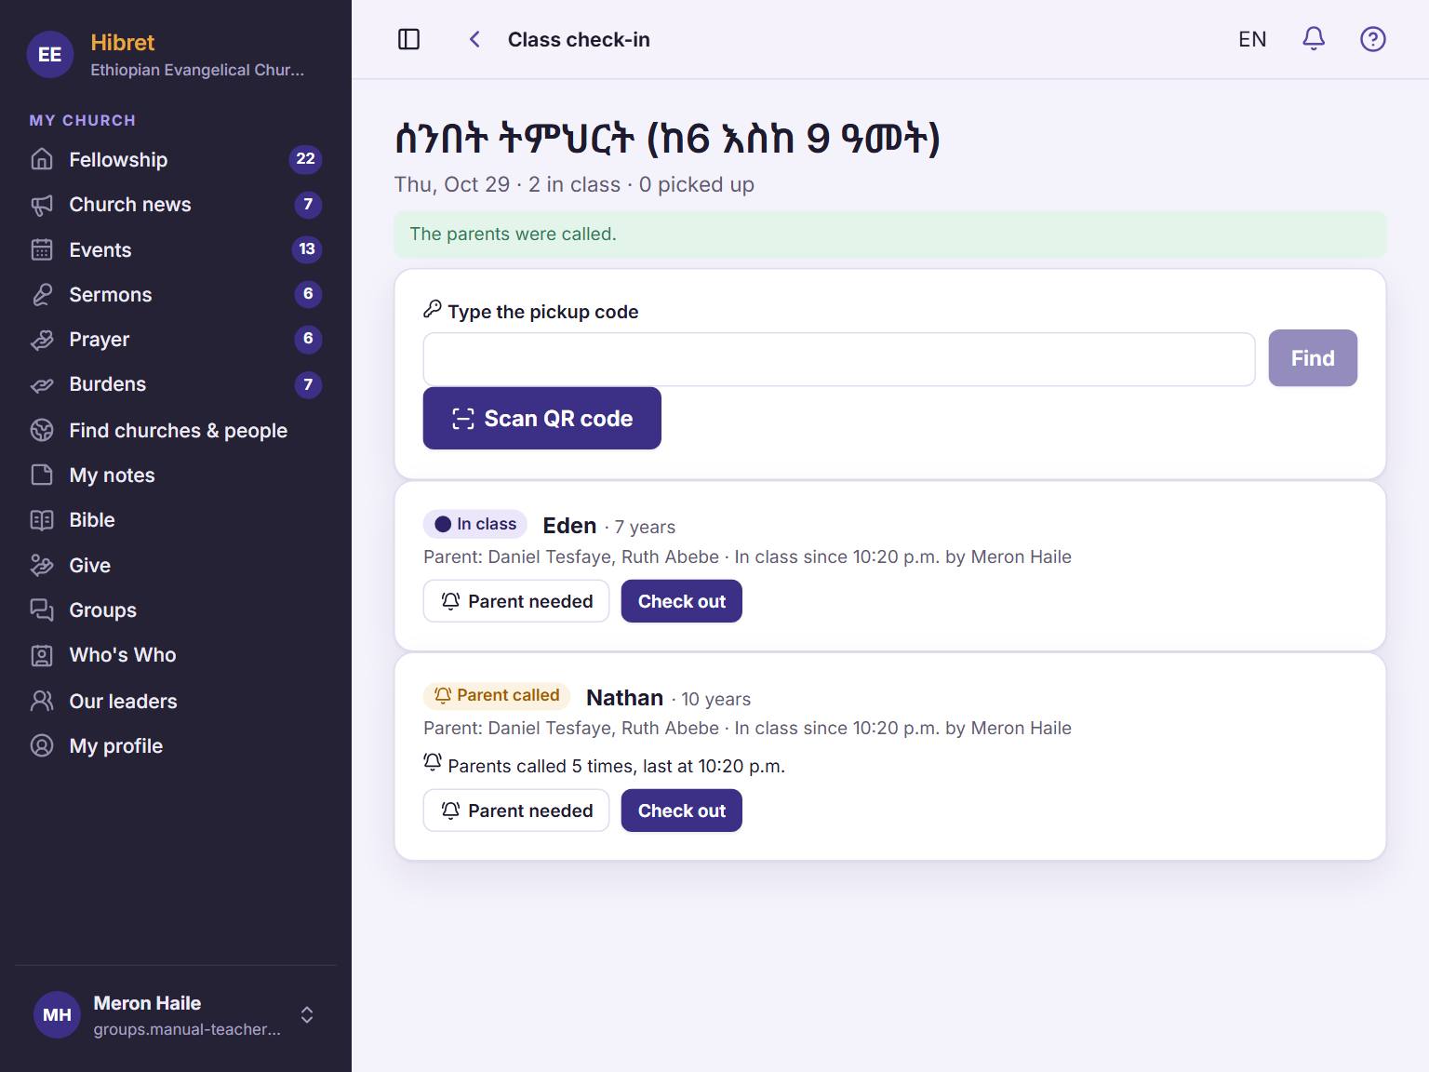Open the help question mark icon
This screenshot has height=1072, width=1429.
tap(1372, 39)
